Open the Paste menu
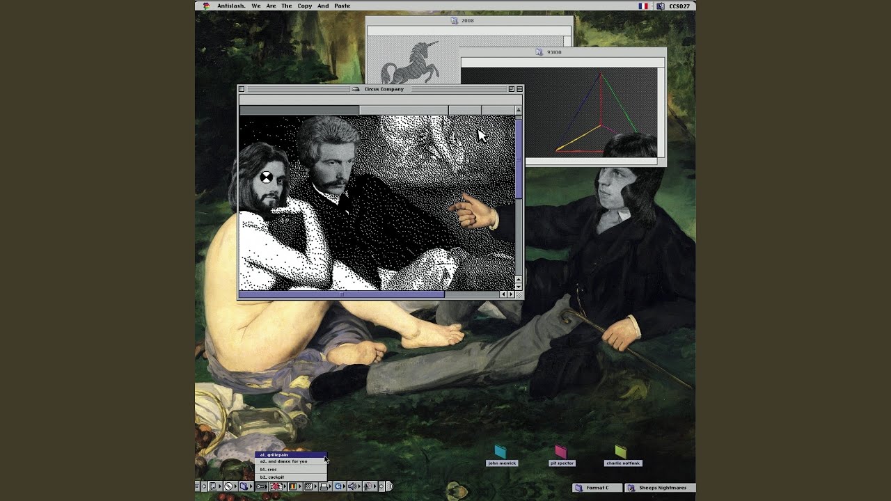 [342, 6]
